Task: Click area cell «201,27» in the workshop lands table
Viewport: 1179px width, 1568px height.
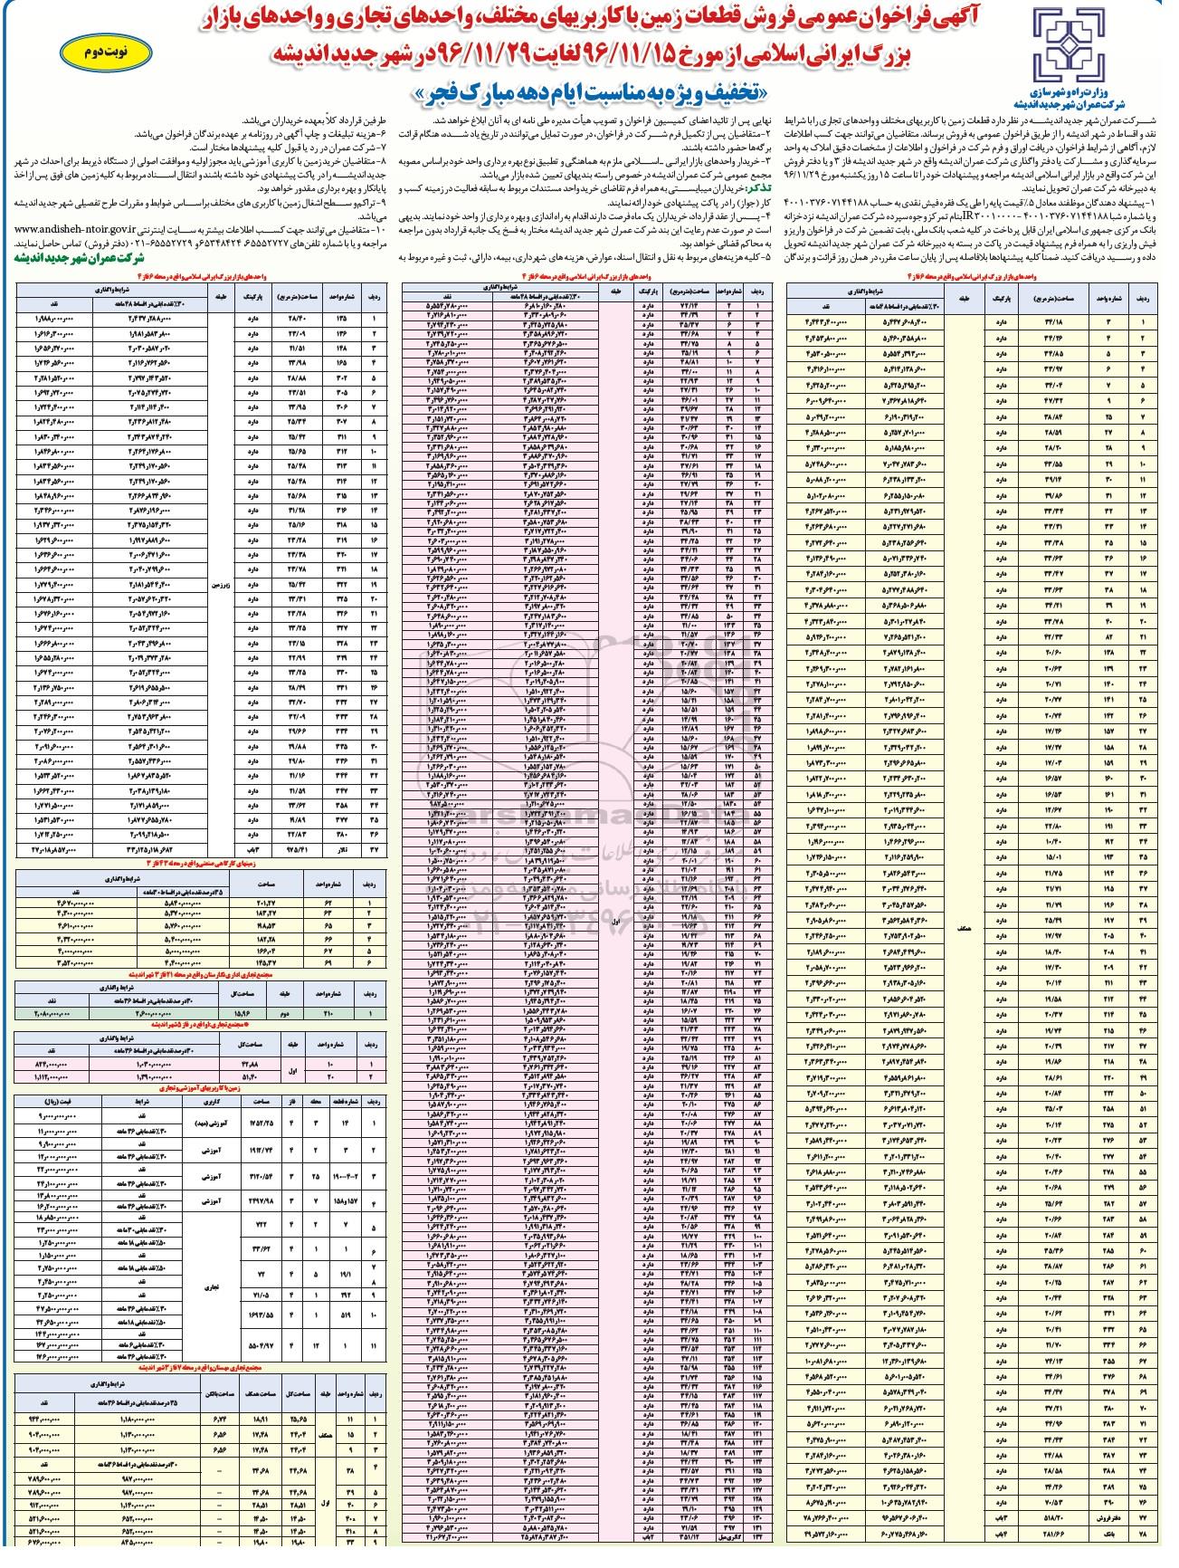Action: click(x=266, y=904)
